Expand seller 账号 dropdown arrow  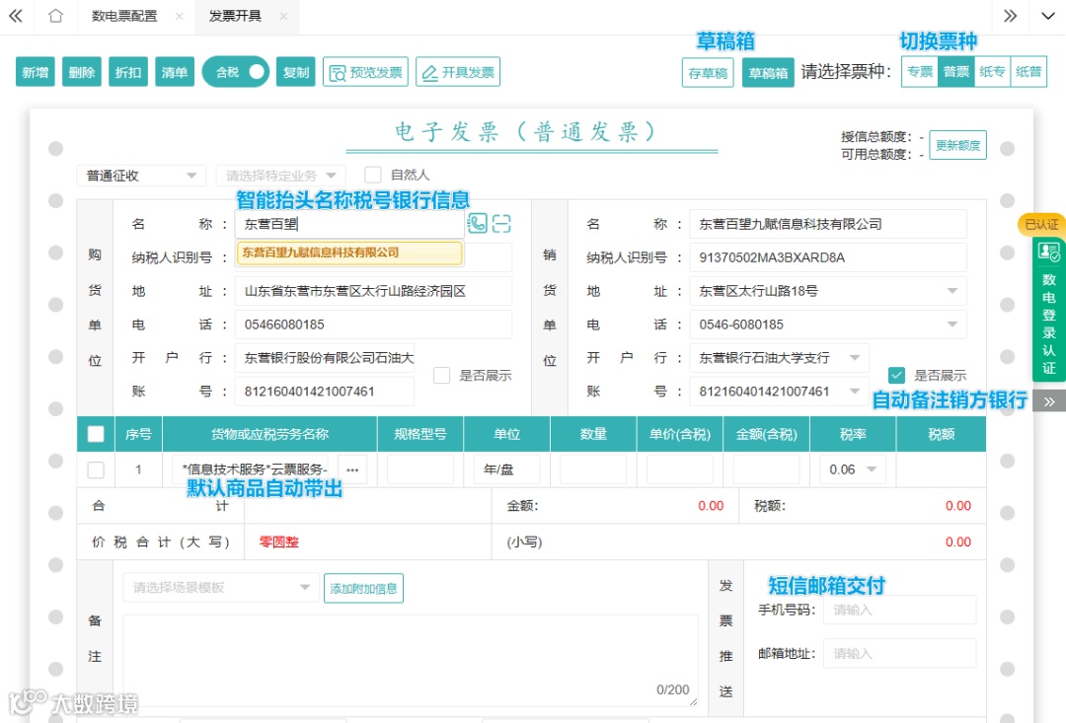pyautogui.click(x=855, y=391)
